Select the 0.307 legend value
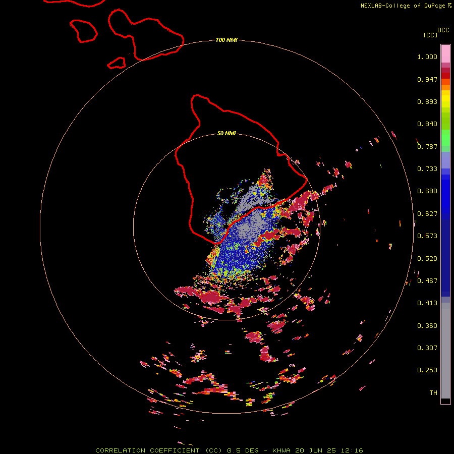The height and width of the screenshot is (454, 454). coord(427,348)
